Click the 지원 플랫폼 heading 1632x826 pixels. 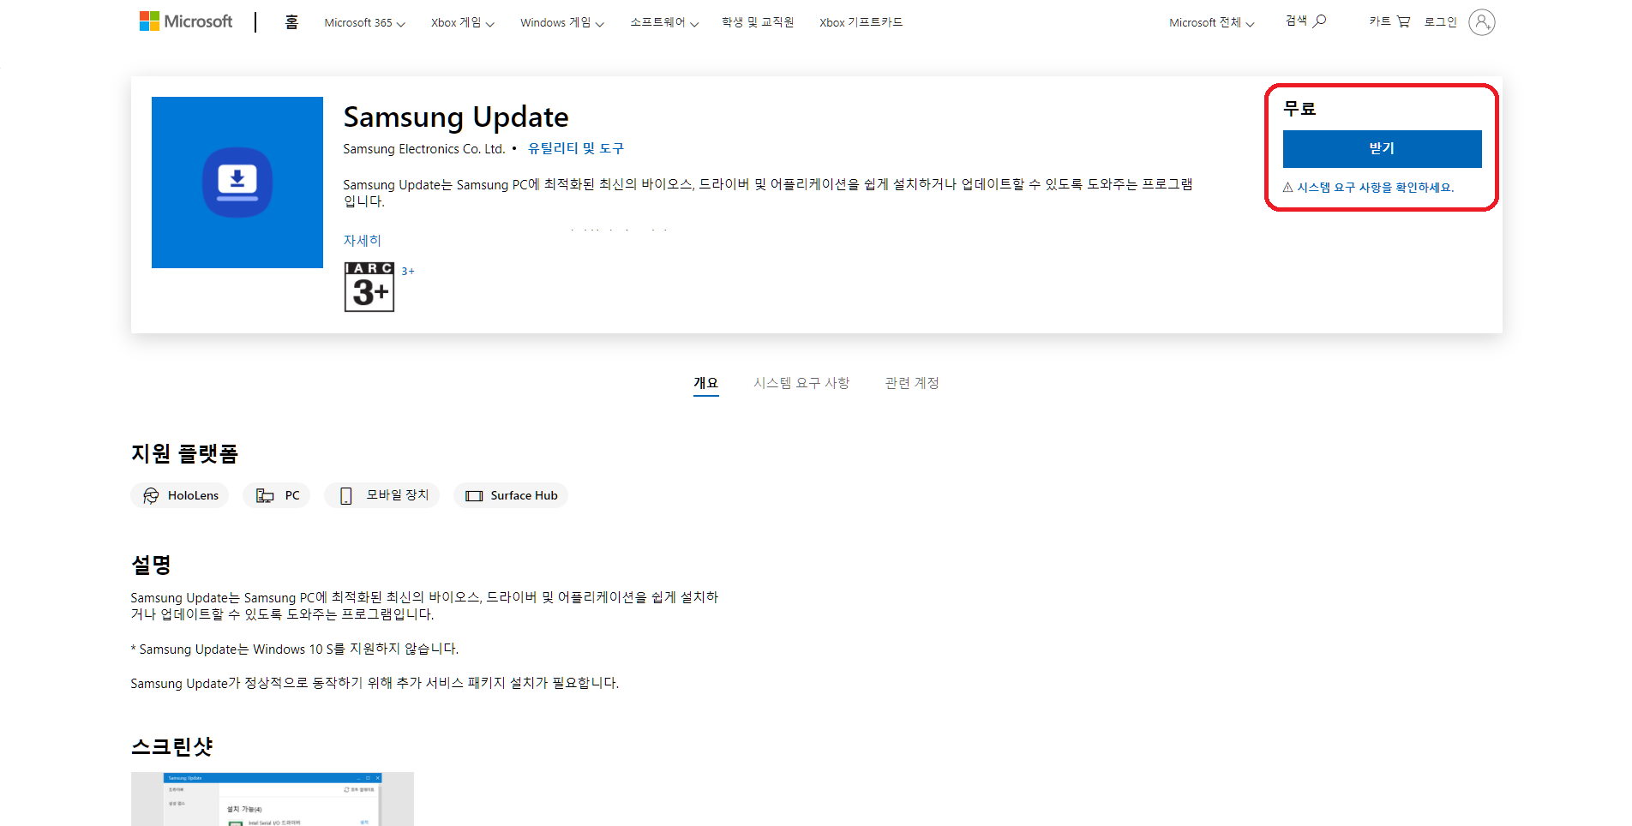click(x=184, y=453)
